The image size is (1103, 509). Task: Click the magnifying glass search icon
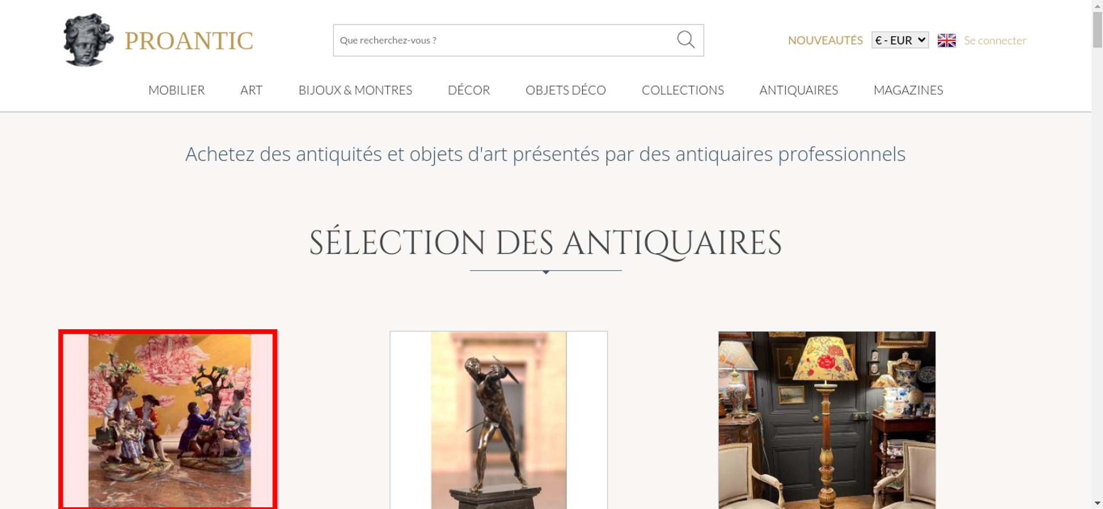click(686, 40)
